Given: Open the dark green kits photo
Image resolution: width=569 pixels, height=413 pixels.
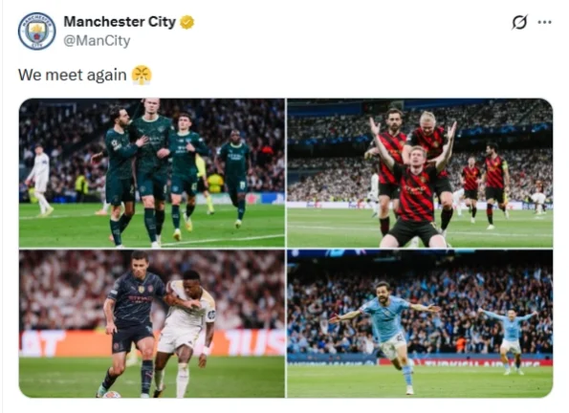Looking at the screenshot, I should 152,173.
